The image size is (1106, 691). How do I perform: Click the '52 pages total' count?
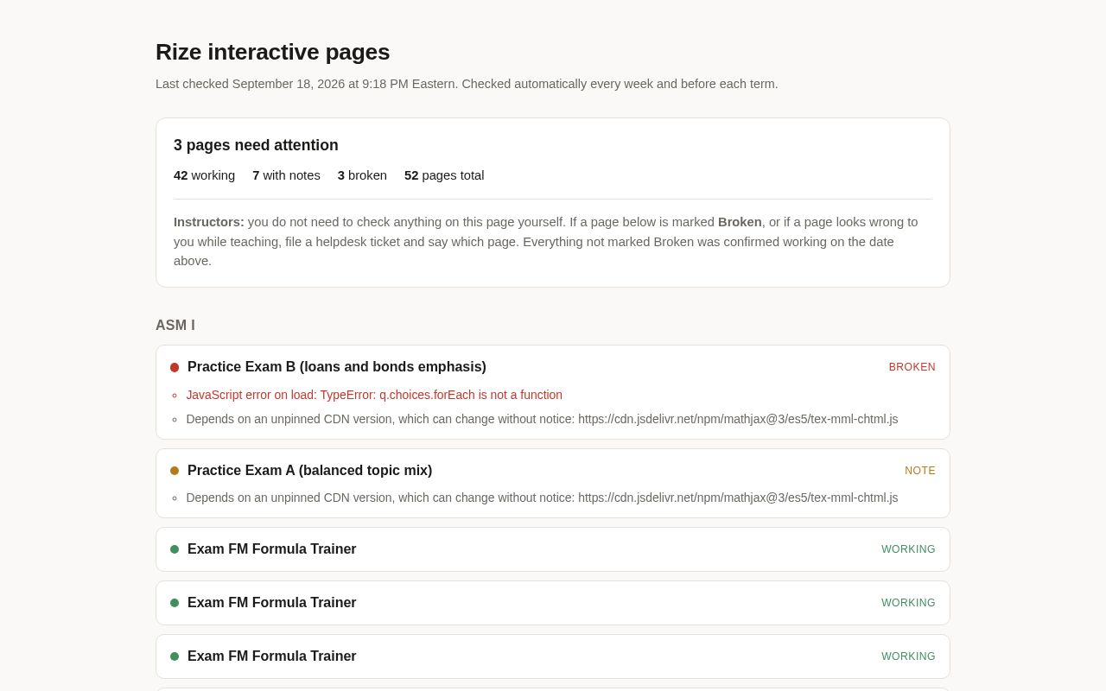pyautogui.click(x=444, y=175)
